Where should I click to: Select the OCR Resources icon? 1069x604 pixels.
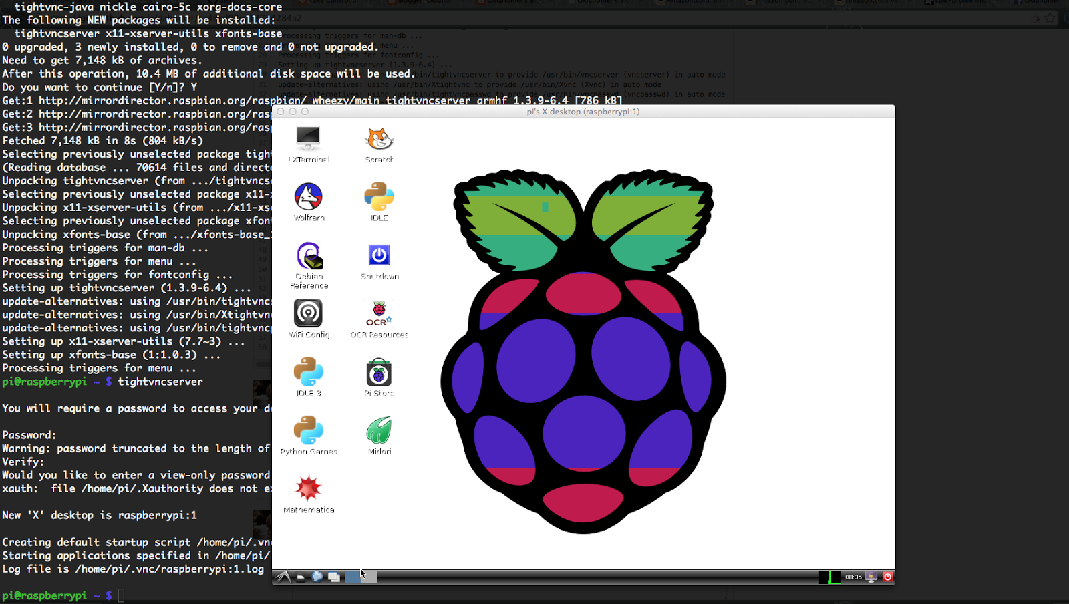point(379,319)
